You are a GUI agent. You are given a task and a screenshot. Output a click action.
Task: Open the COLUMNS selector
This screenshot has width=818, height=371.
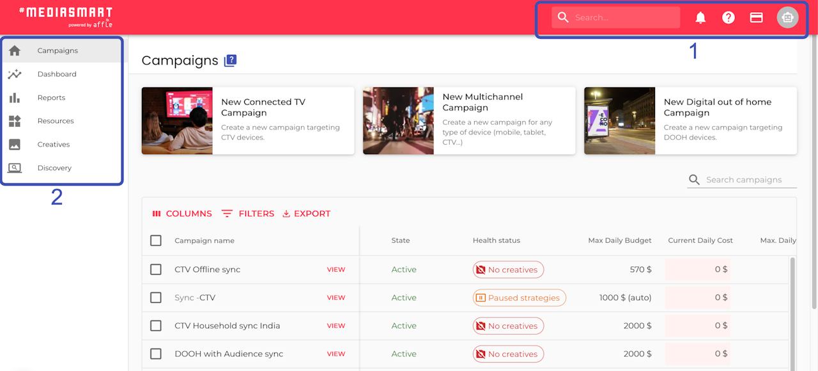182,214
